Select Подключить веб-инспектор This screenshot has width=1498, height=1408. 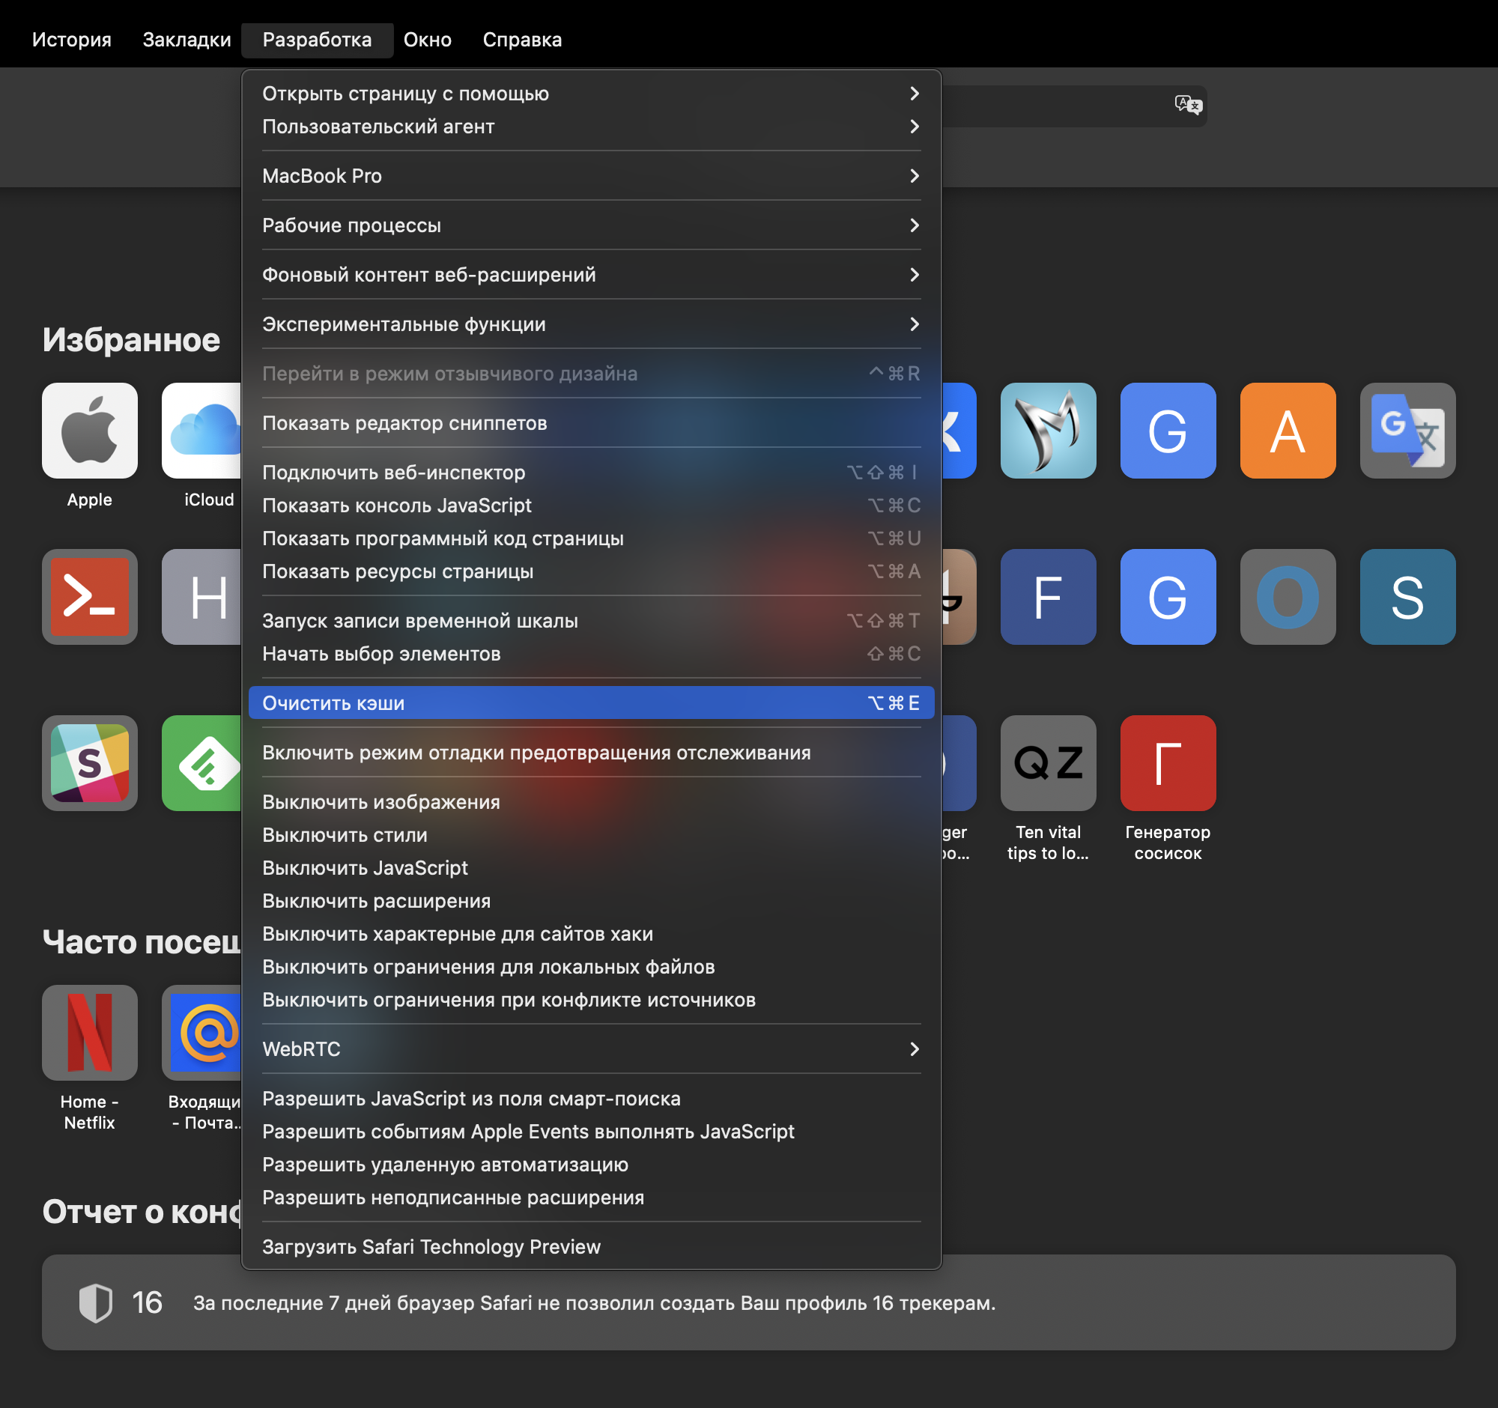[592, 473]
